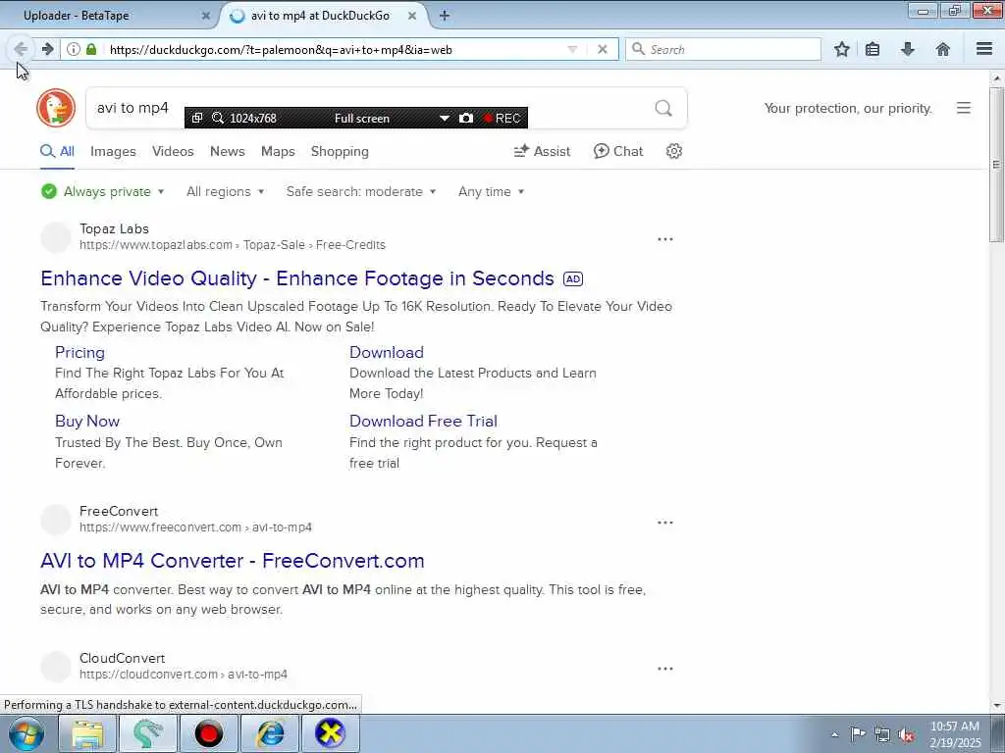This screenshot has height=753, width=1005.
Task: Open the Chat feature
Action: (x=618, y=151)
